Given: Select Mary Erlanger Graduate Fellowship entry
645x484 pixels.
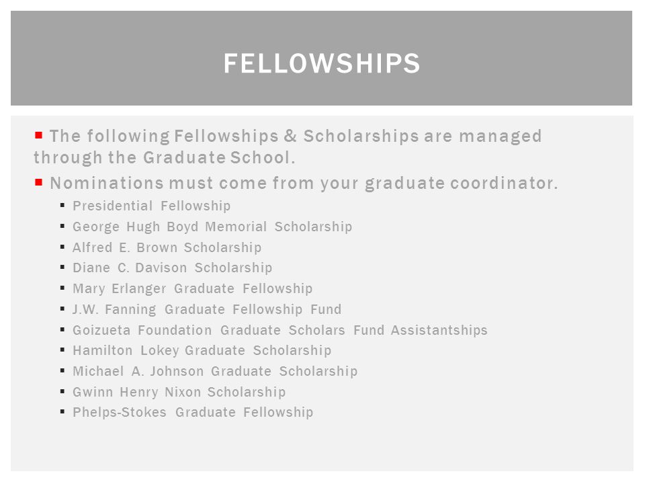Looking at the screenshot, I should [193, 288].
